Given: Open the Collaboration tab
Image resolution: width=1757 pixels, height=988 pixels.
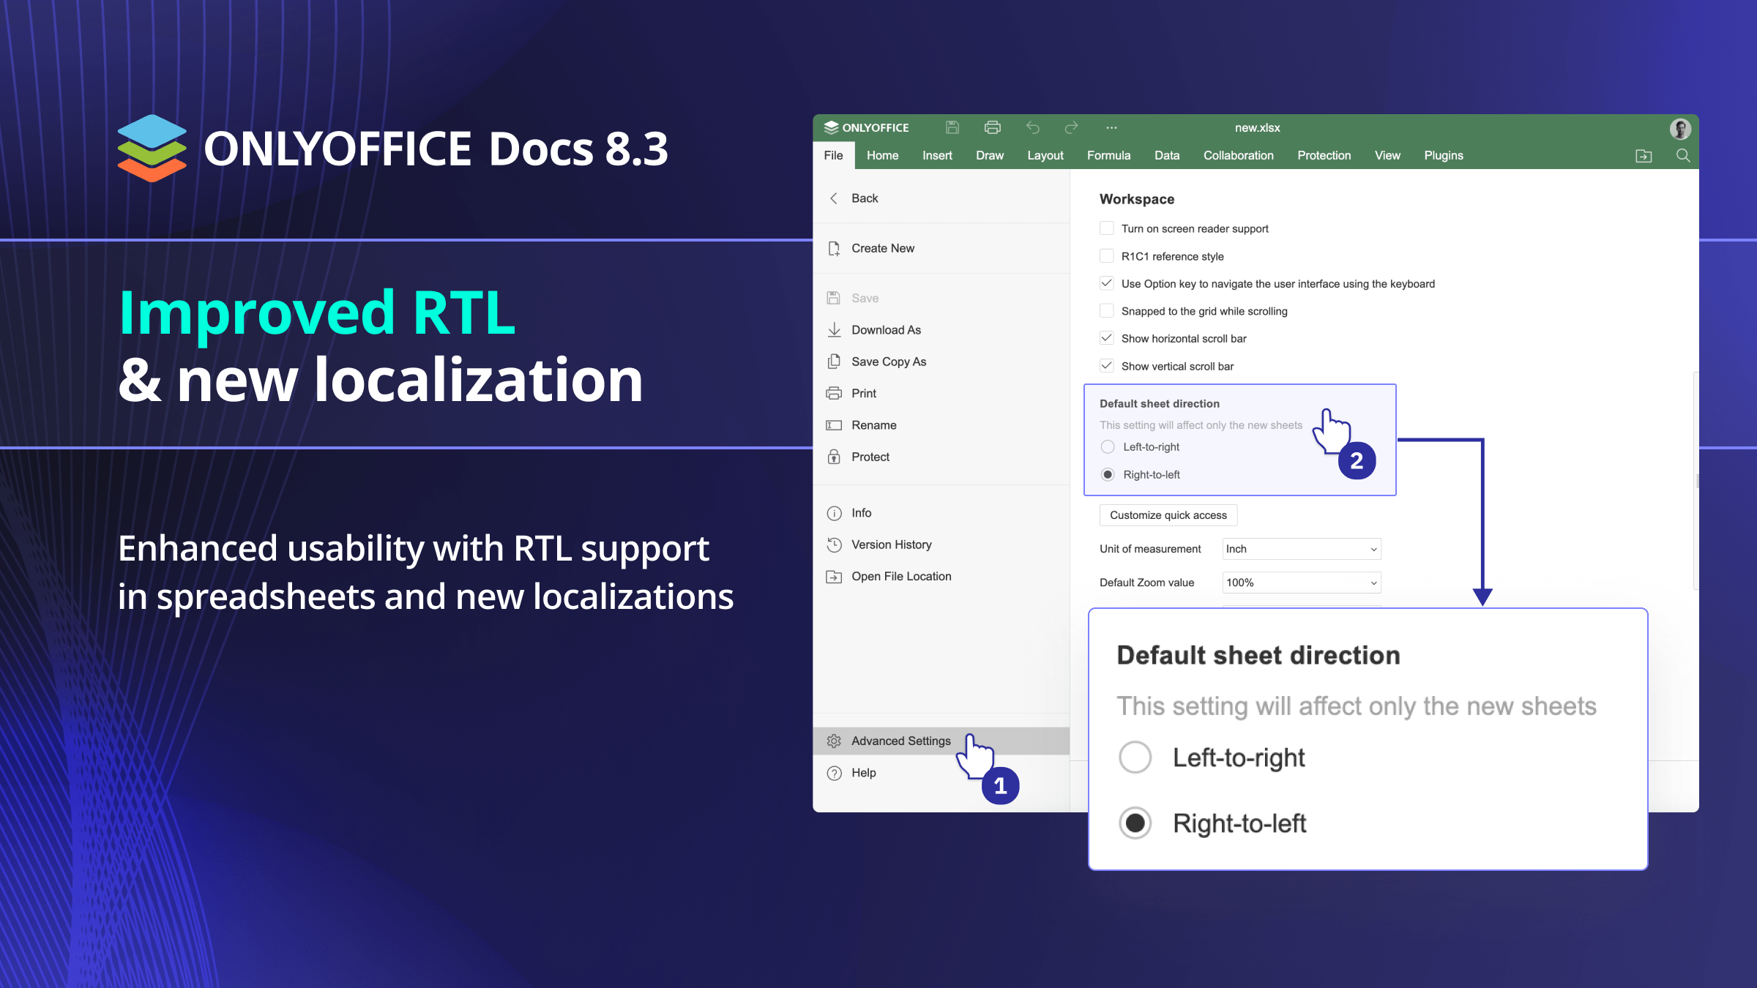Looking at the screenshot, I should click(x=1238, y=156).
